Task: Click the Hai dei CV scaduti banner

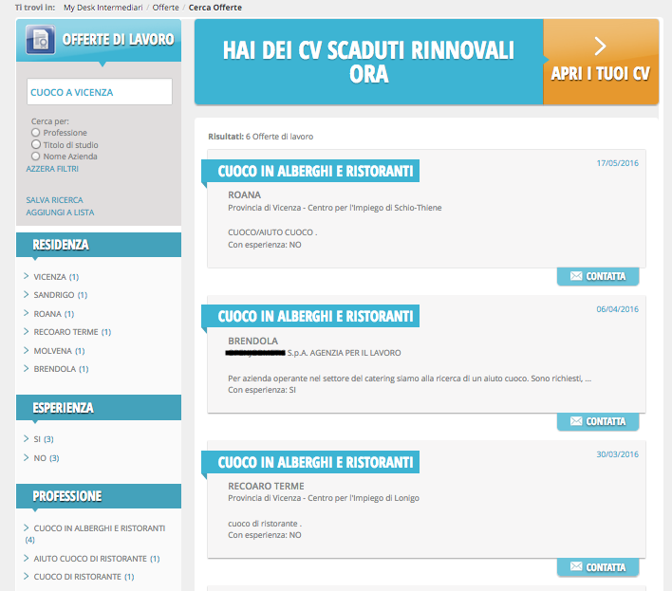Action: (368, 62)
